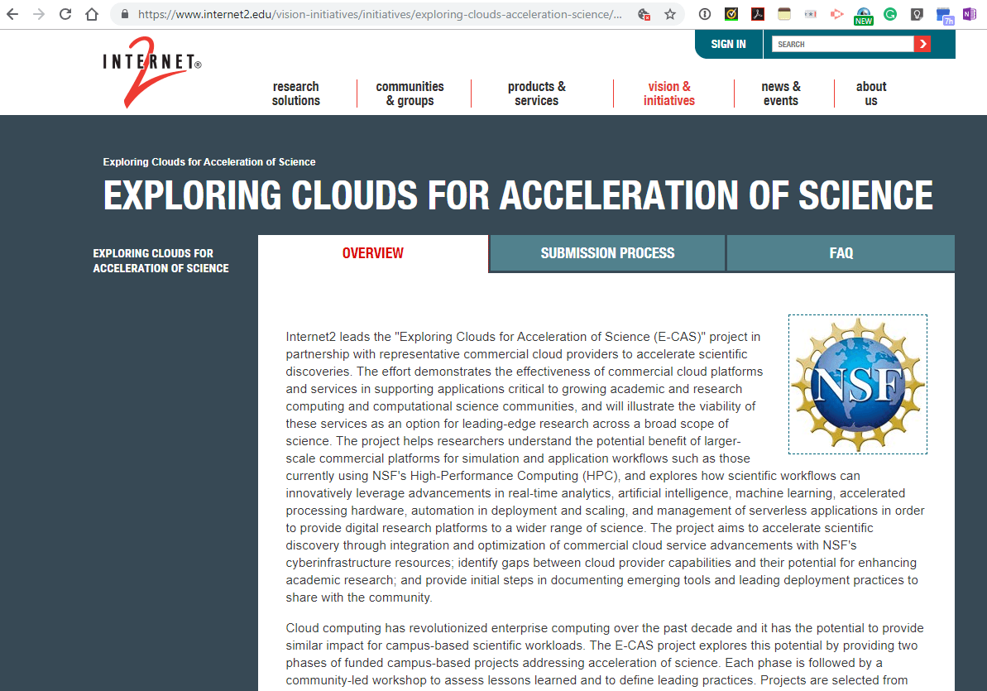The height and width of the screenshot is (691, 987).
Task: Open the news & events menu
Action: click(x=780, y=93)
